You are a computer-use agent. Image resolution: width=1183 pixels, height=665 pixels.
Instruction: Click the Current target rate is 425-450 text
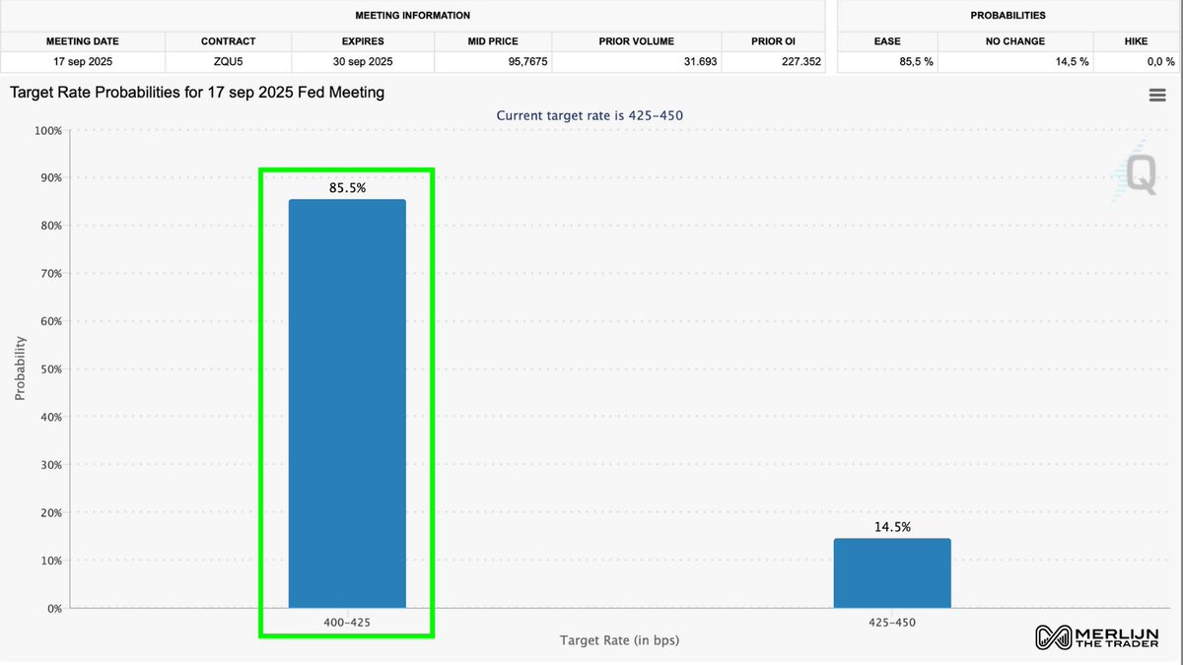point(590,115)
